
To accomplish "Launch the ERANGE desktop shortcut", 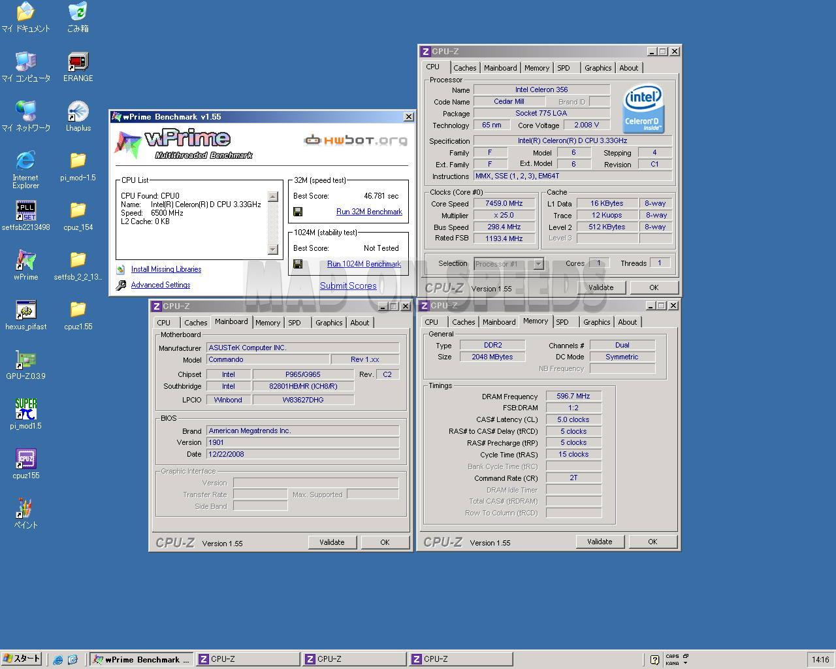I will (78, 67).
